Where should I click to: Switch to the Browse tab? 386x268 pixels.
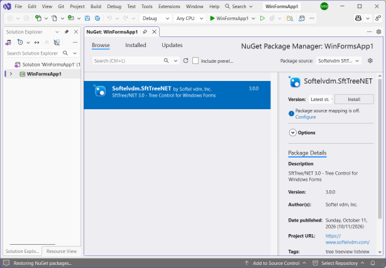[101, 45]
